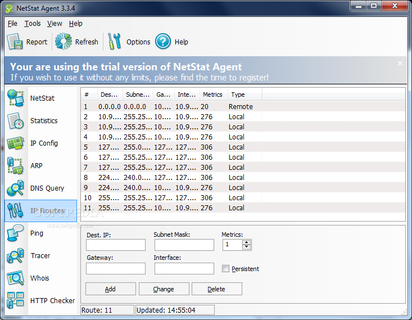Click the Report toolbar icon
412x320 pixels.
15,42
